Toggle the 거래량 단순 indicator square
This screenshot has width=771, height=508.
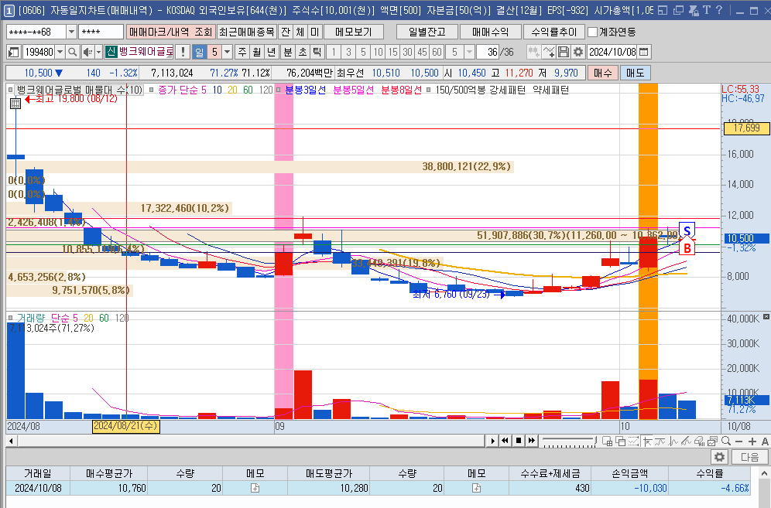pyautogui.click(x=10, y=318)
